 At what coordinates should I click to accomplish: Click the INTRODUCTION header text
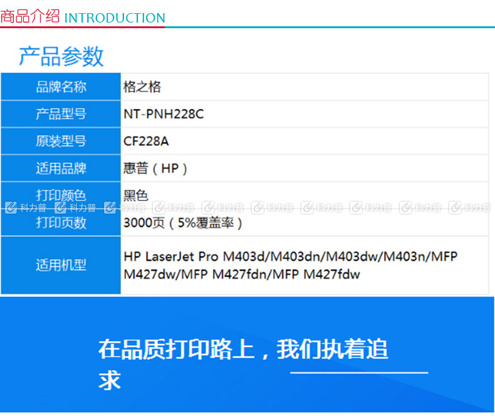click(x=115, y=18)
